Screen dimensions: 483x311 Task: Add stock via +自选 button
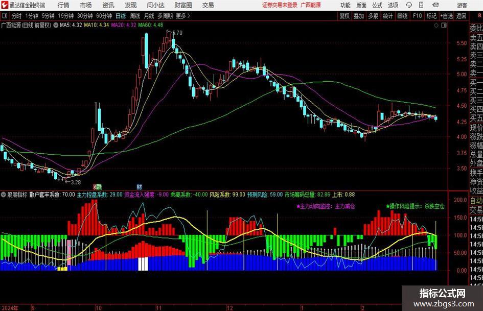pos(447,16)
